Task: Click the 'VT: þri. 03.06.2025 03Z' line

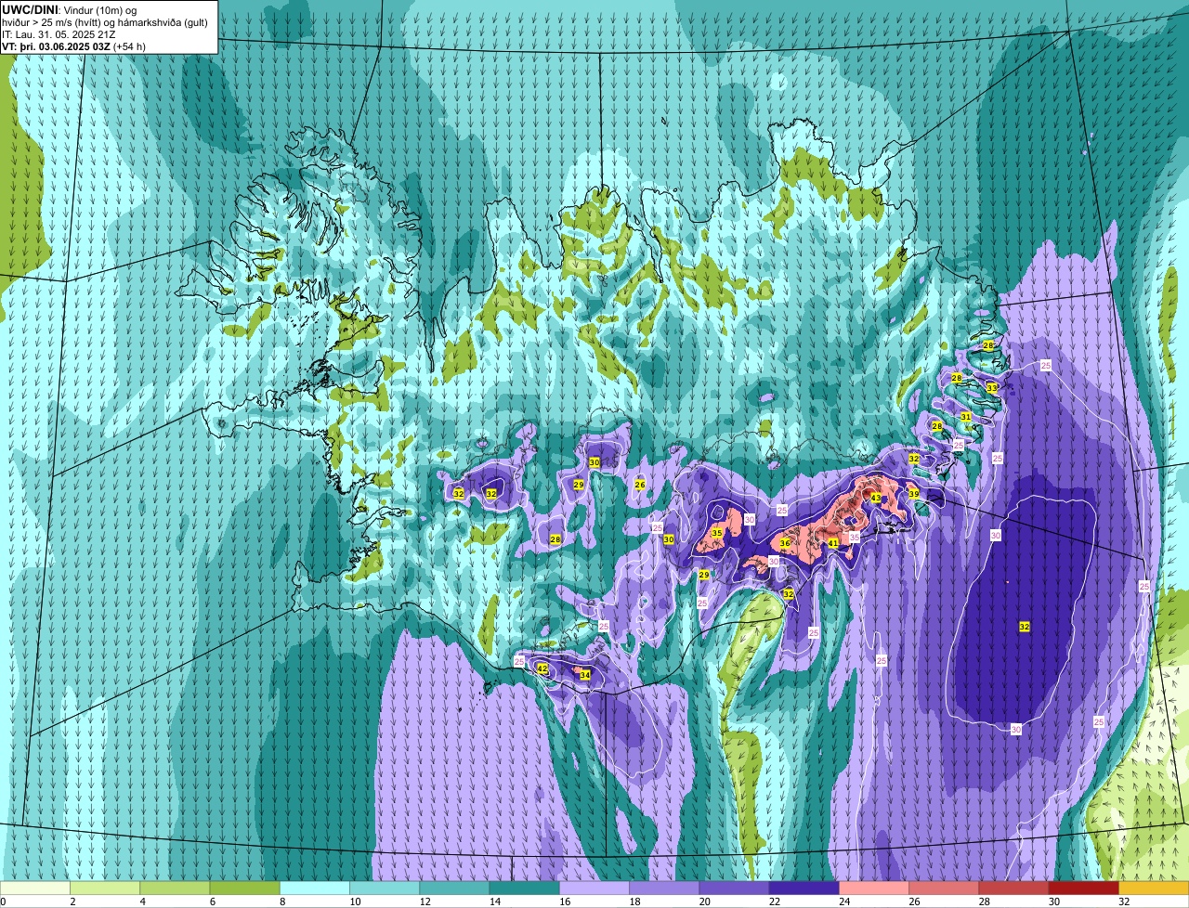Action: coord(73,45)
